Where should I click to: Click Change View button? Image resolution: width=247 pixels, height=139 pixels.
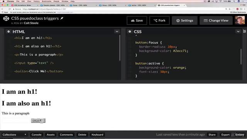tap(216, 20)
